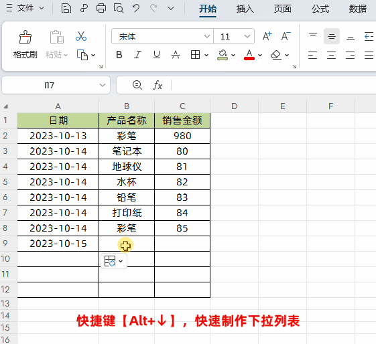Viewport: 376px width, 344px height.
Task: Open font group dialog launcher
Action: 295,66
